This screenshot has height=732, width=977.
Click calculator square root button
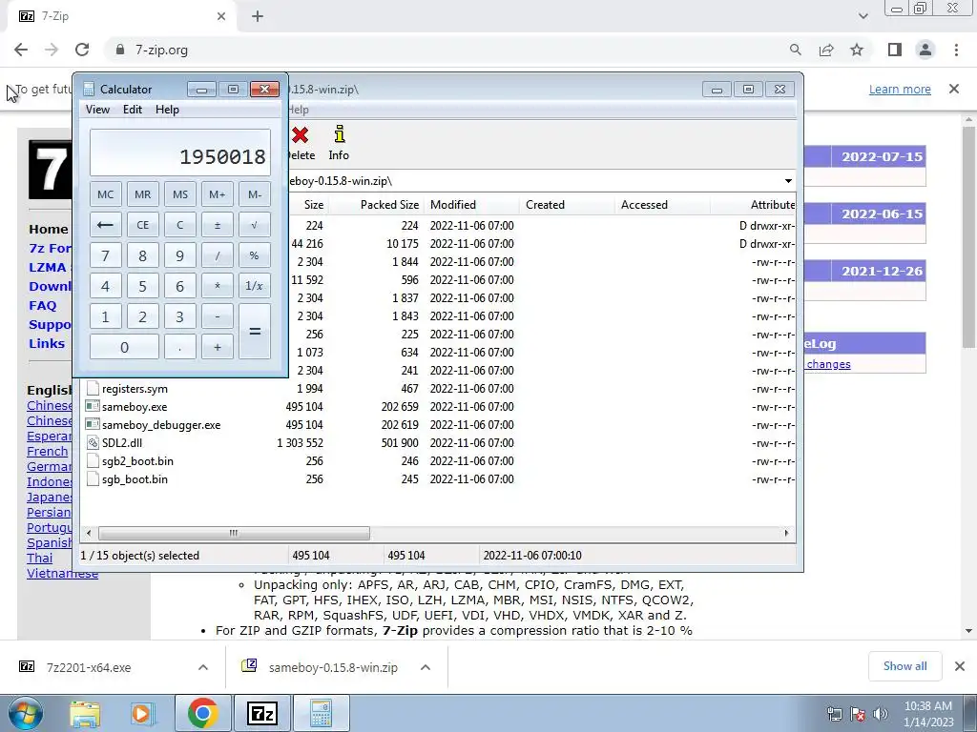[x=254, y=225]
